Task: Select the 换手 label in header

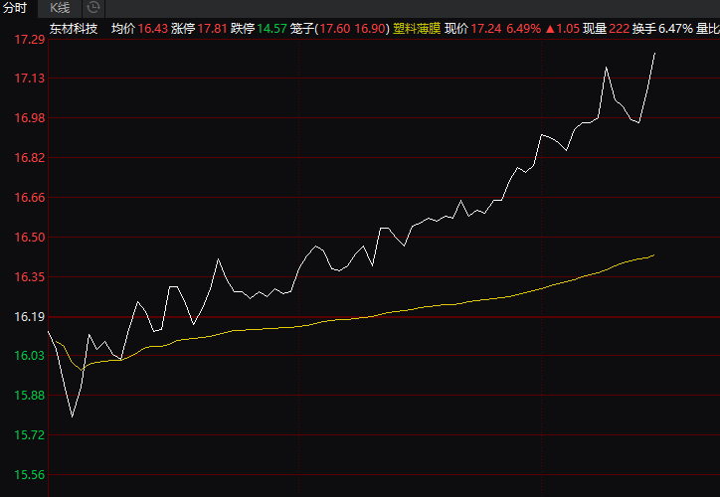Action: tap(644, 29)
